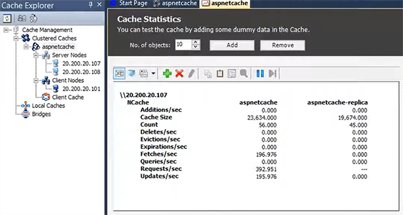Viewport: 403px width, 215px height.
Task: Click the copy properties toolbar icon
Action: [208, 74]
